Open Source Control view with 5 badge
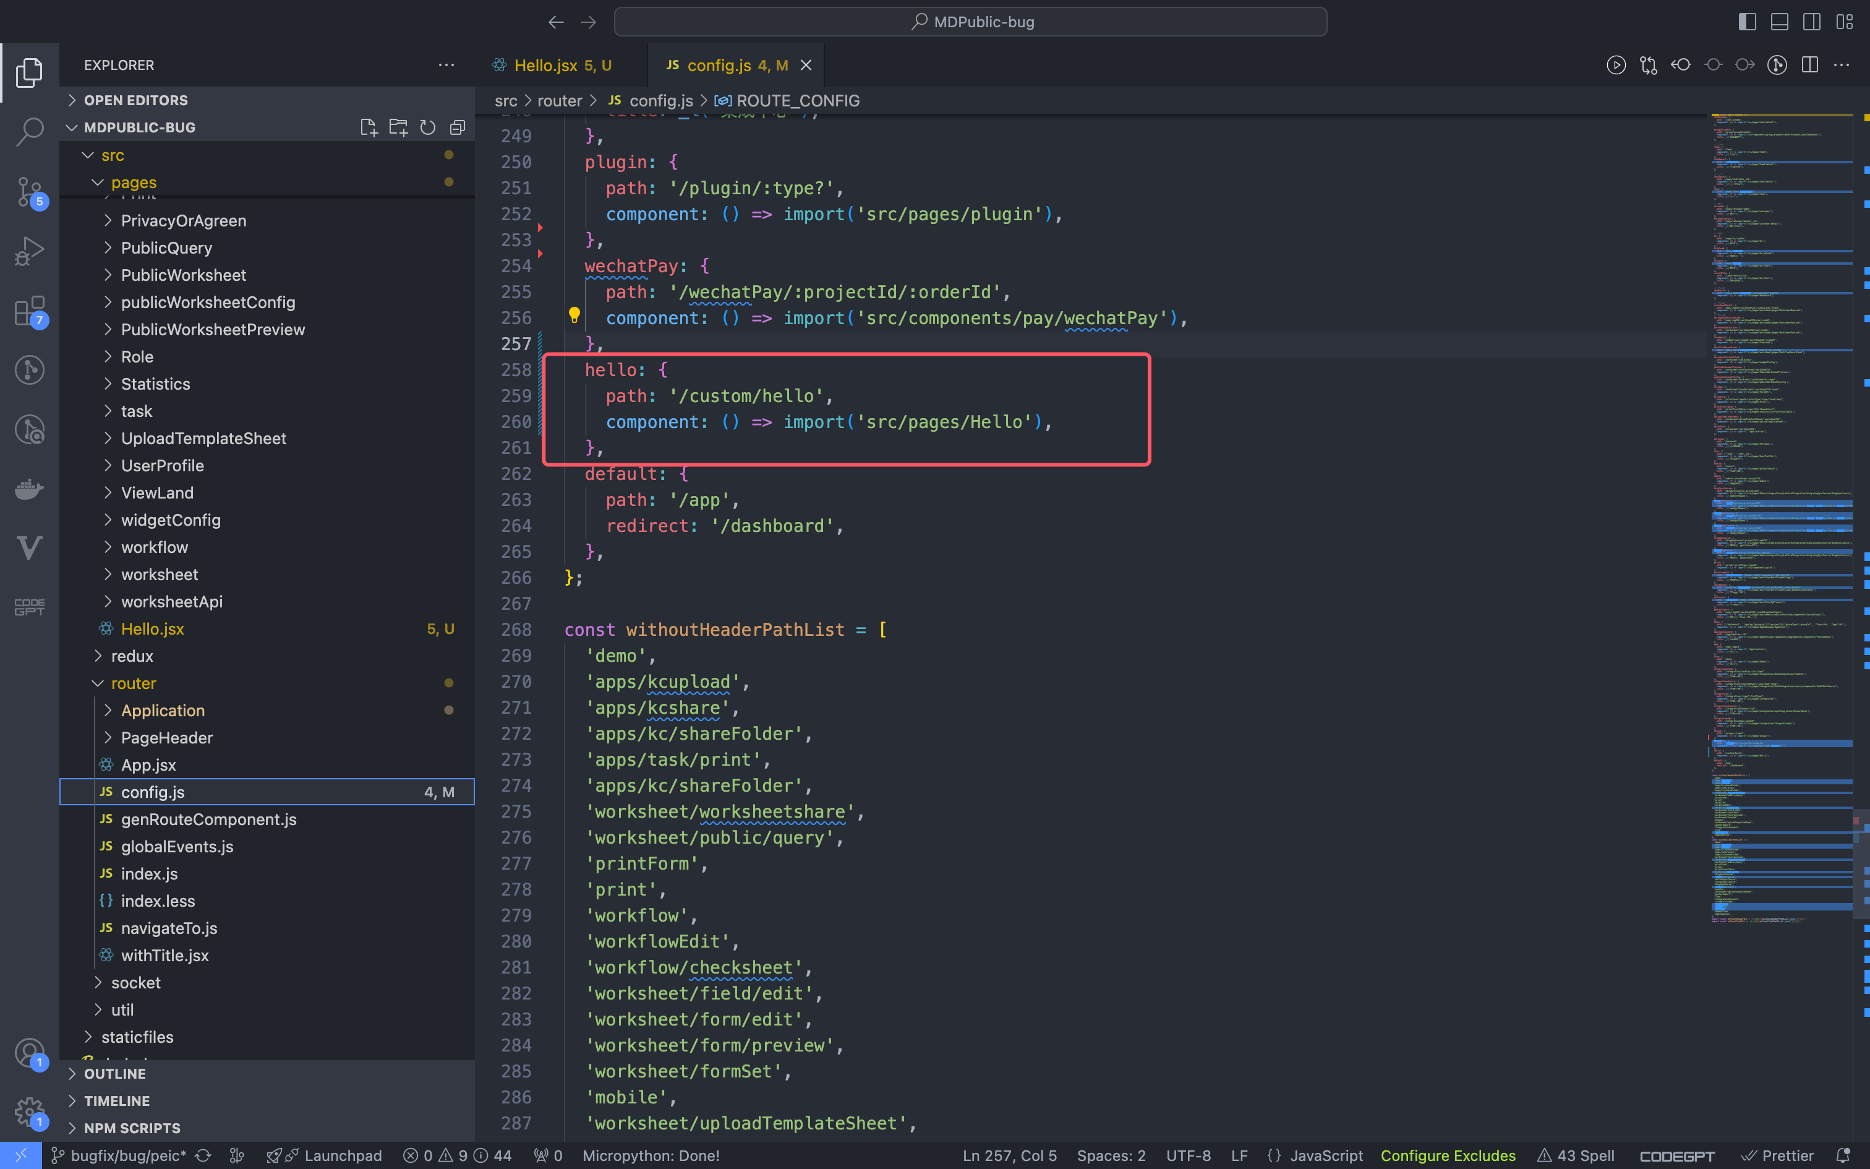This screenshot has width=1870, height=1169. click(29, 192)
